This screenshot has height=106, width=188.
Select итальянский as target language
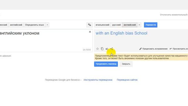click(103, 25)
